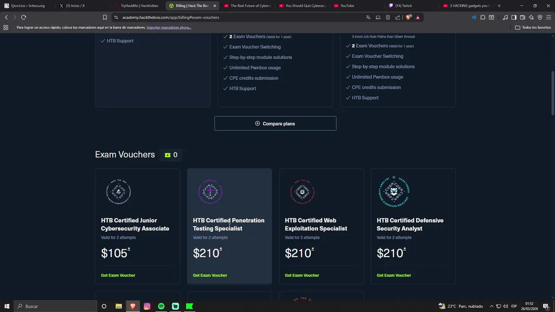555x312 pixels.
Task: Click the browser forward arrow
Action: pos(15,17)
